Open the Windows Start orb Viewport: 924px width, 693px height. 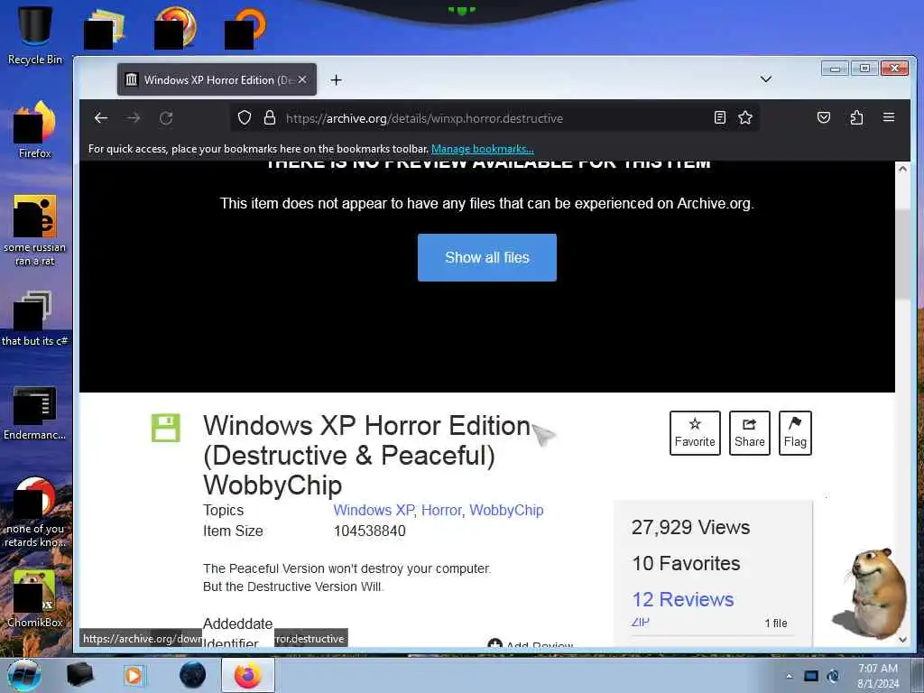[24, 675]
